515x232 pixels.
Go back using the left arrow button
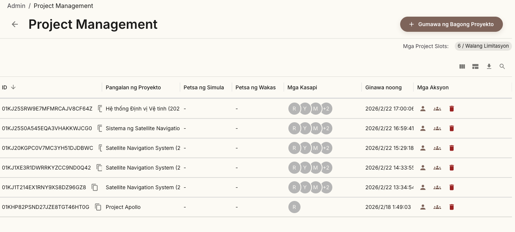(x=14, y=24)
